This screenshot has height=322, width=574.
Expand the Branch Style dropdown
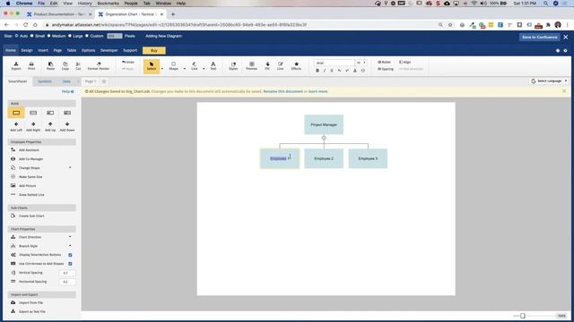coord(70,246)
